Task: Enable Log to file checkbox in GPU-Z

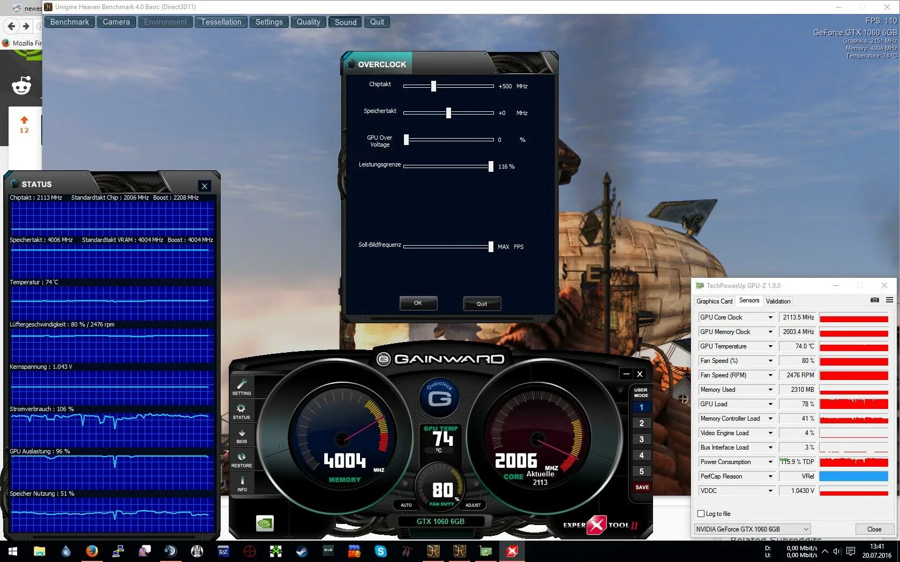Action: click(x=701, y=513)
